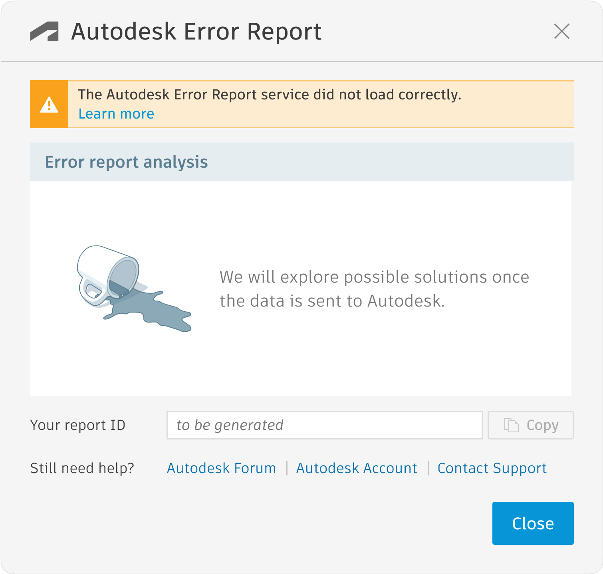Visit the Autodesk Forum link

tap(221, 468)
